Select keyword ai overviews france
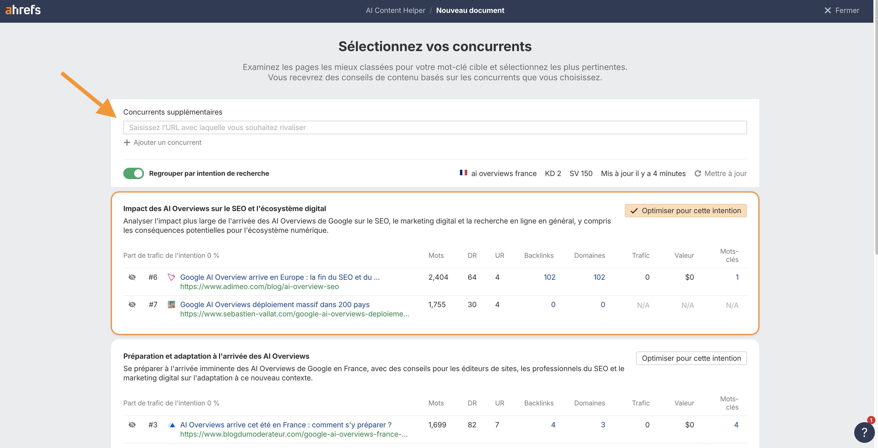Viewport: 878px width, 448px height. (x=504, y=173)
